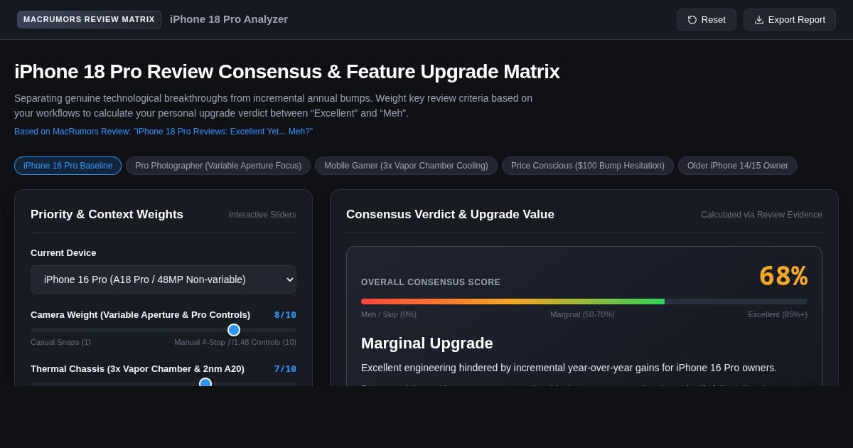This screenshot has height=448, width=853.
Task: Click the Reset button
Action: (x=707, y=20)
